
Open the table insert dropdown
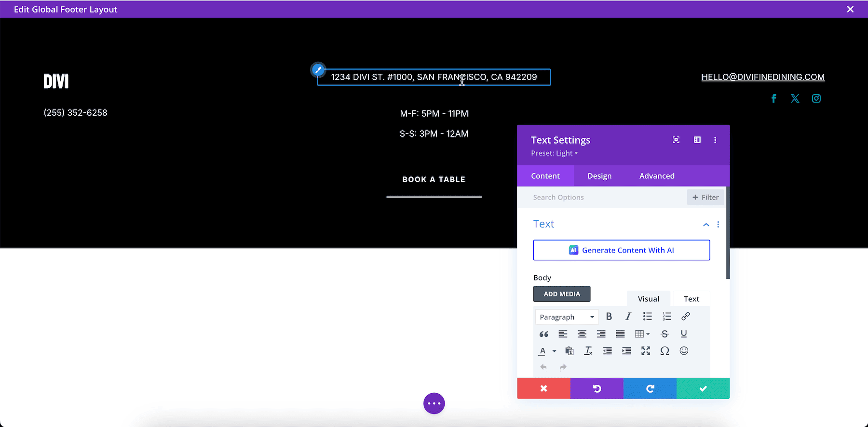tap(642, 334)
